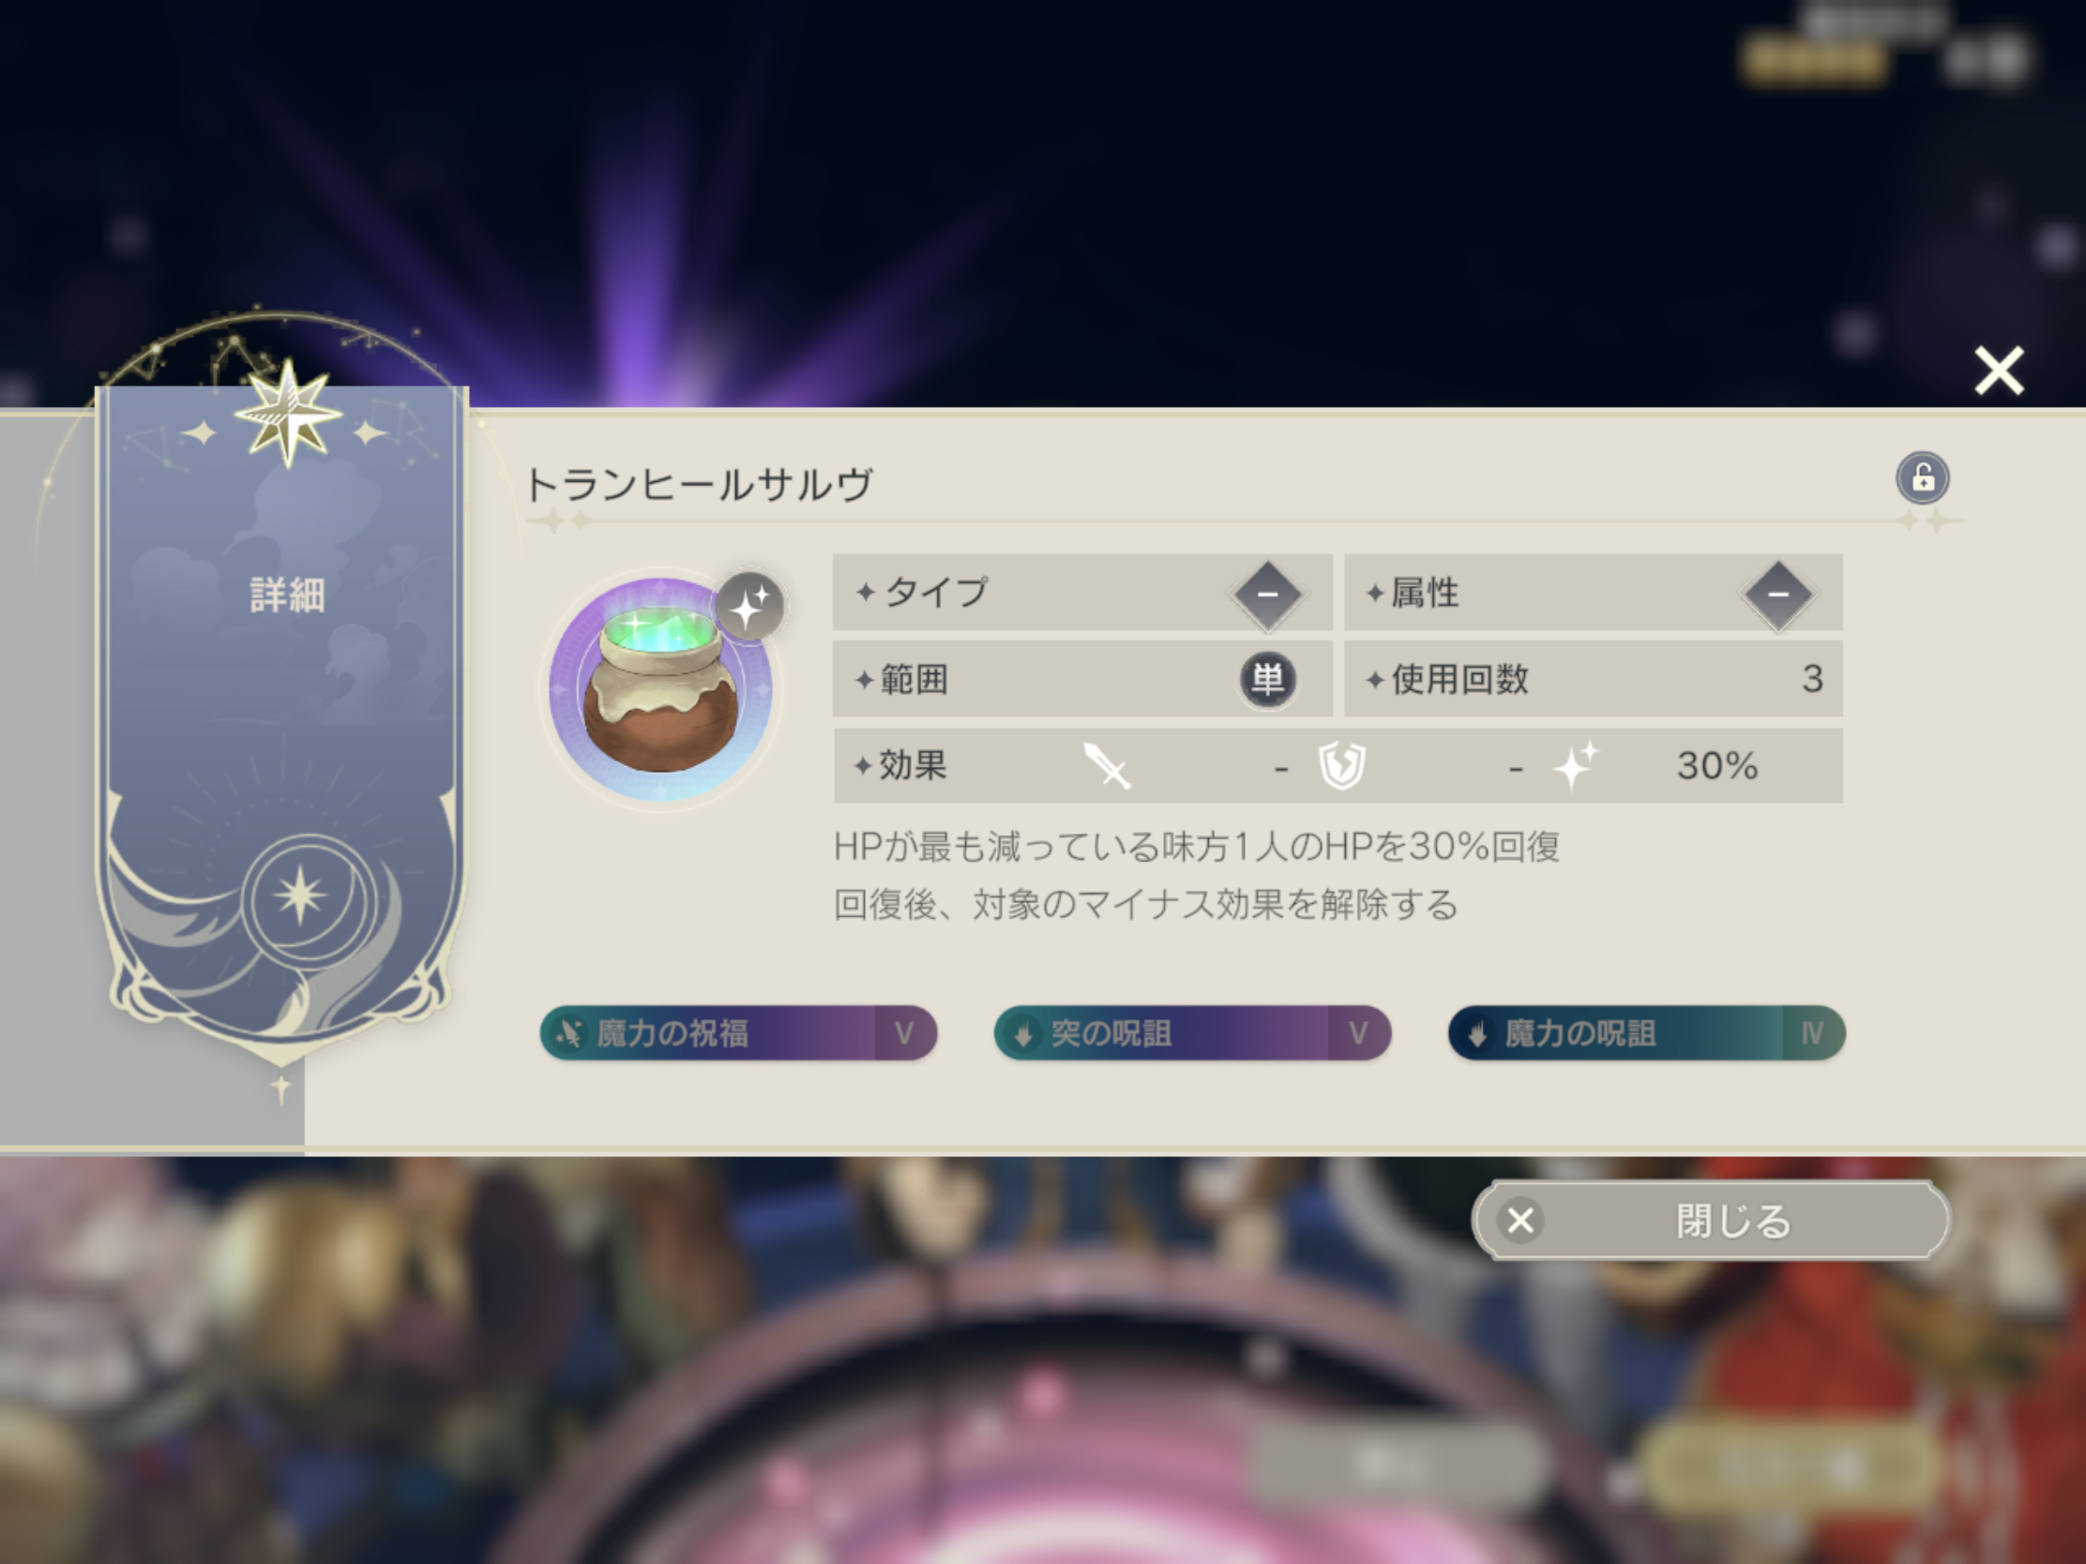
Task: Click the sparkle recovery effect icon
Action: (1576, 764)
